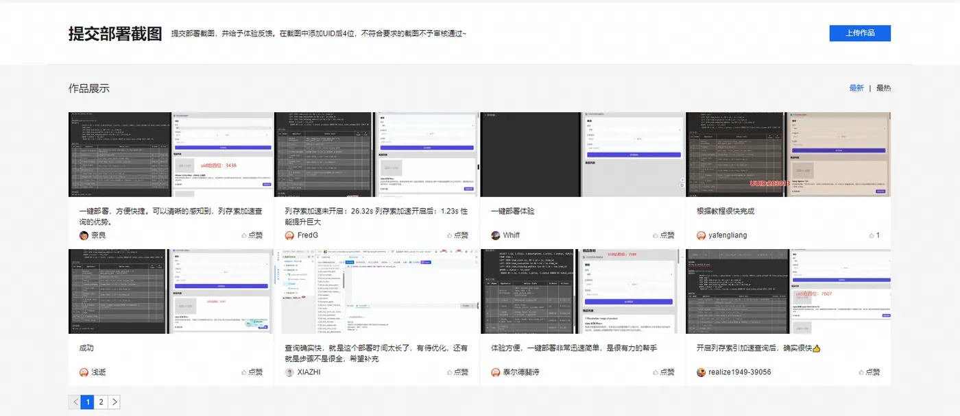
Task: Open 泰尔德斐涛's avatar
Action: point(495,372)
